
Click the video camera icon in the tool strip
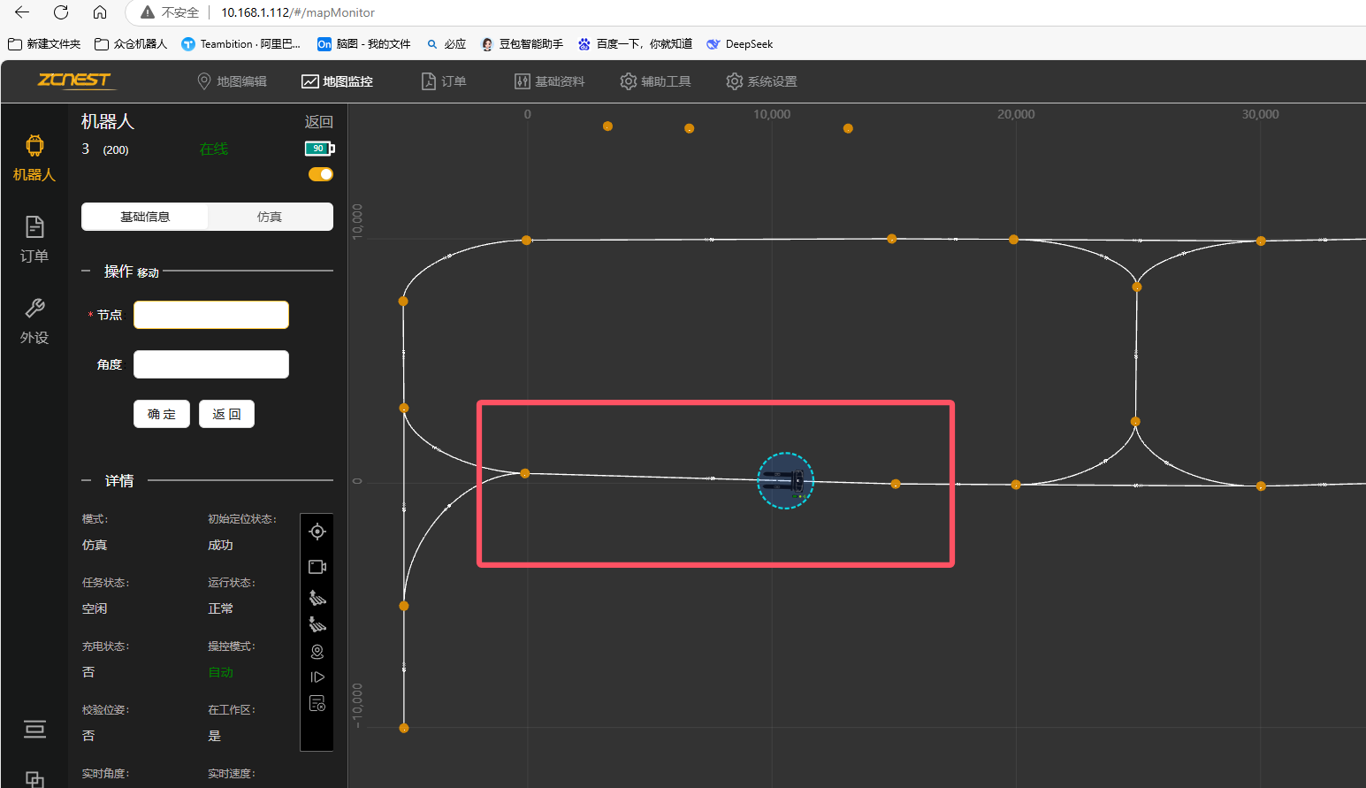[317, 567]
